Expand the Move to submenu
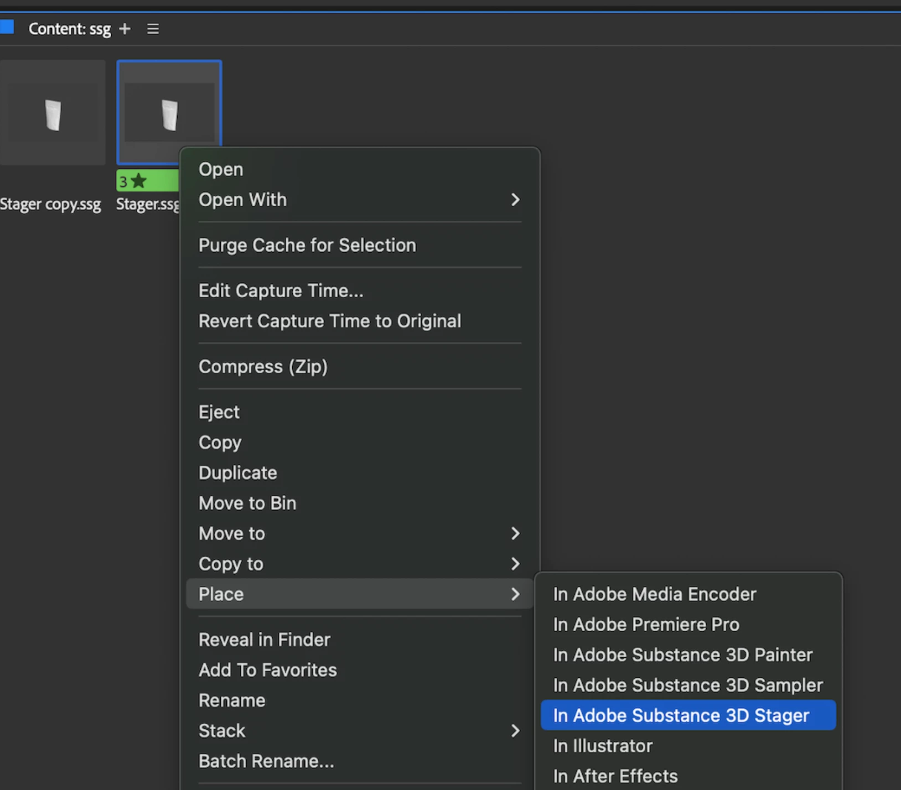This screenshot has width=901, height=790. click(x=360, y=533)
